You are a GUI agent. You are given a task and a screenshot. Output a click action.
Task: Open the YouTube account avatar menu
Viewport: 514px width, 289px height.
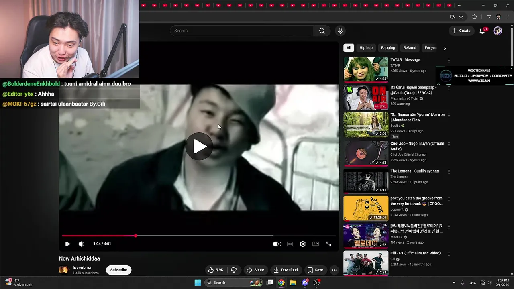[498, 31]
